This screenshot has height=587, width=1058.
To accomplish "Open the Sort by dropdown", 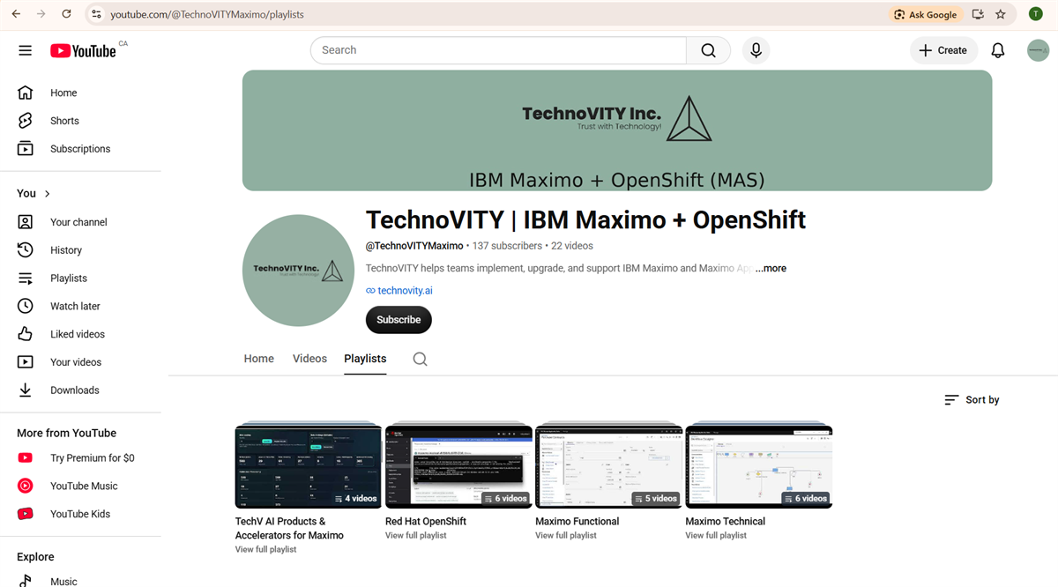I will pyautogui.click(x=972, y=400).
